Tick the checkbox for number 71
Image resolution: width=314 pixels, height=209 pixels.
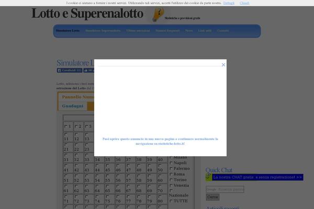pos(66,196)
